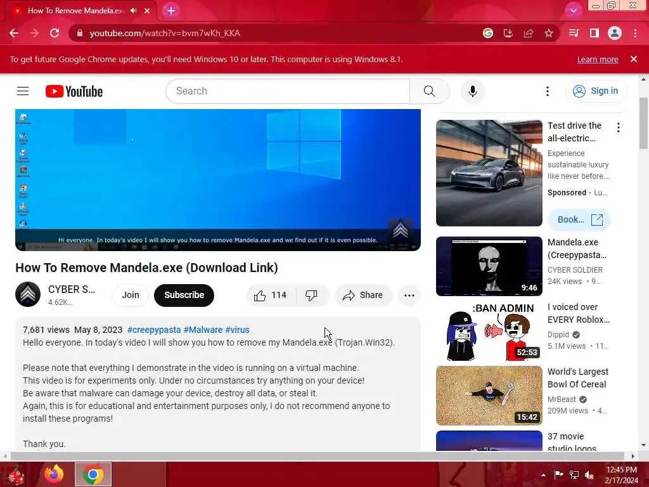
Task: Open the all-electric car ad thumbnail
Action: 489,173
